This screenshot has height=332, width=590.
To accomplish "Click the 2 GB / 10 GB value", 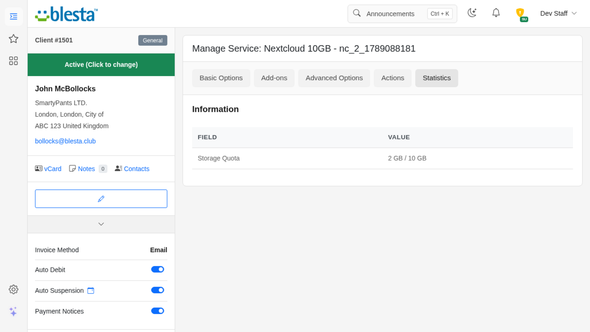I will pos(407,158).
